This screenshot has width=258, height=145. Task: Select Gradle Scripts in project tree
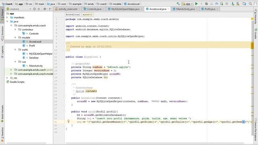[x=17, y=82]
